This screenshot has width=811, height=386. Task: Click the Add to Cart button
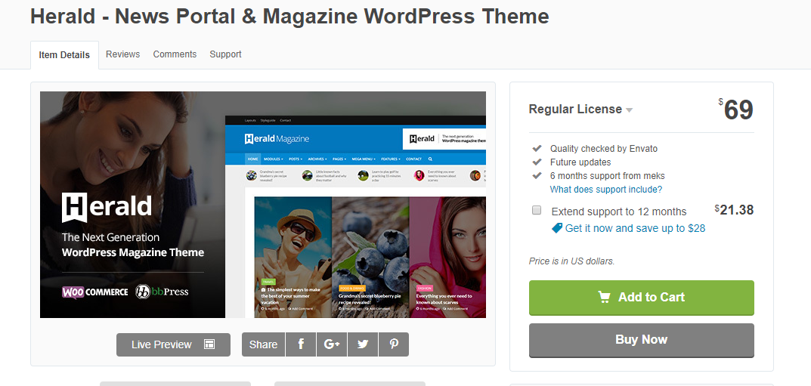642,298
